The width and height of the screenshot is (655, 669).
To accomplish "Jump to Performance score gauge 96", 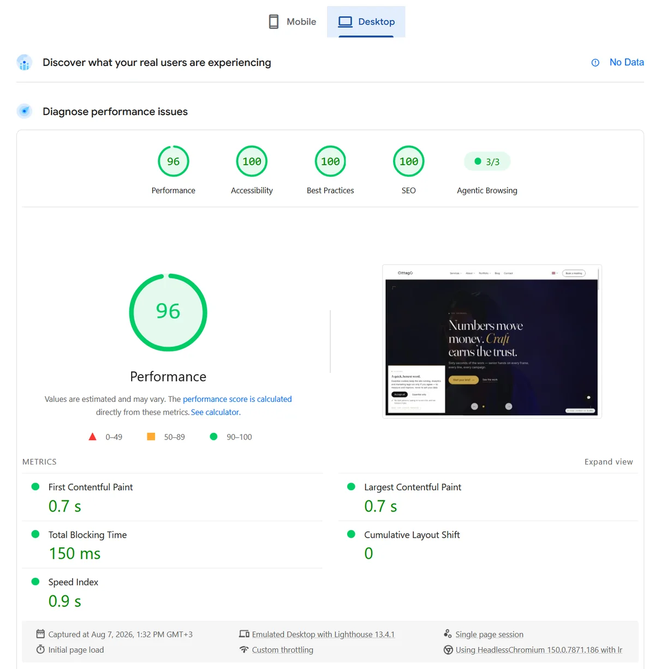I will 174,161.
